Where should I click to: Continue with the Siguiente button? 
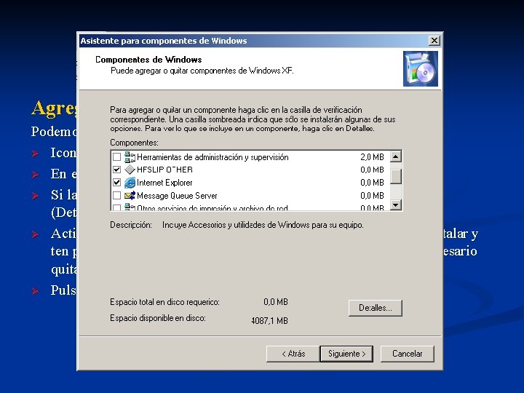346,354
